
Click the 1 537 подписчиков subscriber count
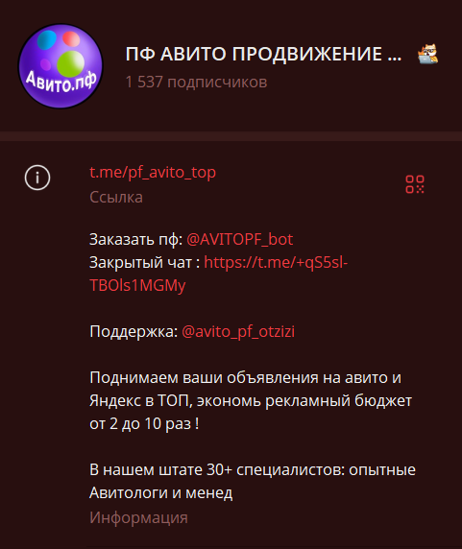pyautogui.click(x=196, y=83)
